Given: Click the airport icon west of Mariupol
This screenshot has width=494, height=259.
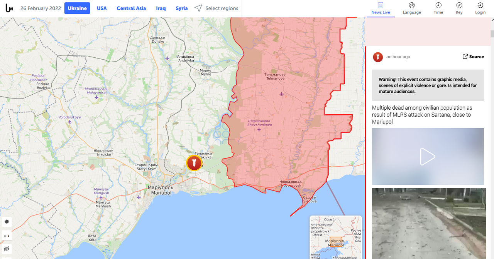Looking at the screenshot, I should [x=139, y=197].
